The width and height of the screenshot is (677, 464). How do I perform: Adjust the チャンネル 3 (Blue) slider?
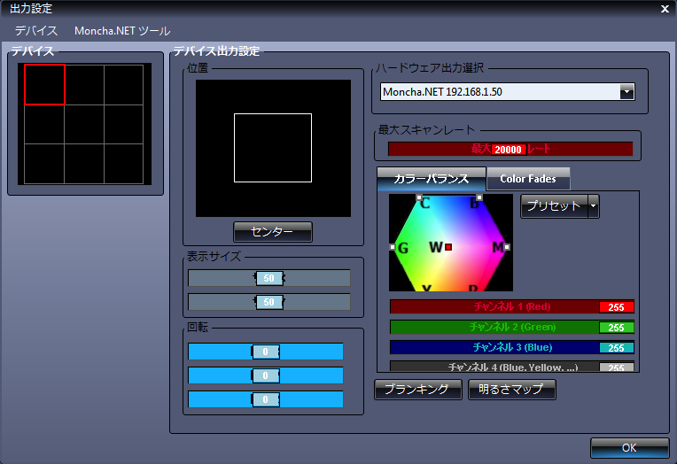pos(512,347)
